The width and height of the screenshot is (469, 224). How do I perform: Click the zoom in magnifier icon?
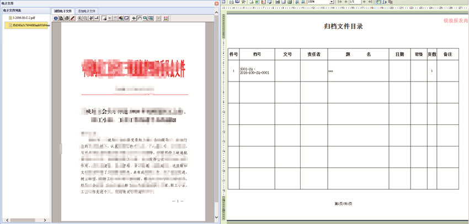coord(79,18)
